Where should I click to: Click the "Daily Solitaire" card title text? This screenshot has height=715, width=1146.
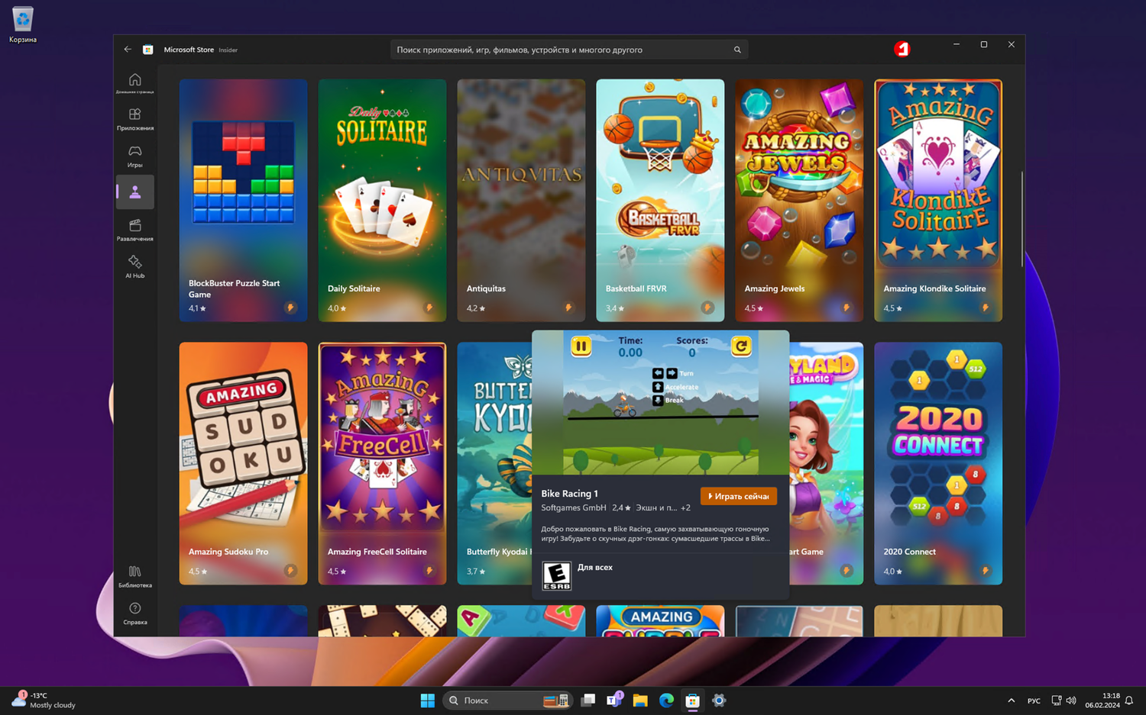354,288
